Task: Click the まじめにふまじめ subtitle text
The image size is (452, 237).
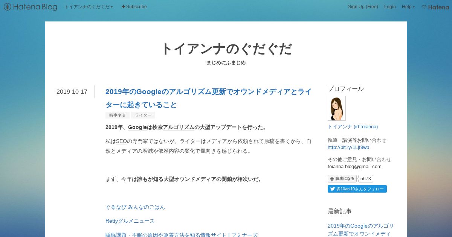Action: 226,63
